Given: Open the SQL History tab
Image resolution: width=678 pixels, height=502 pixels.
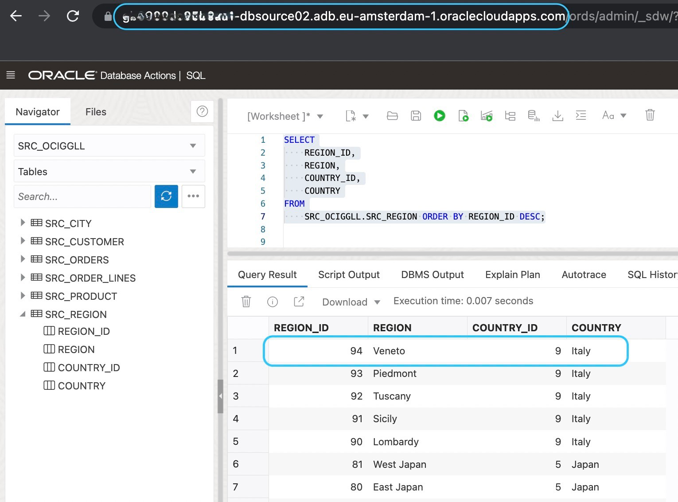Looking at the screenshot, I should [x=652, y=275].
